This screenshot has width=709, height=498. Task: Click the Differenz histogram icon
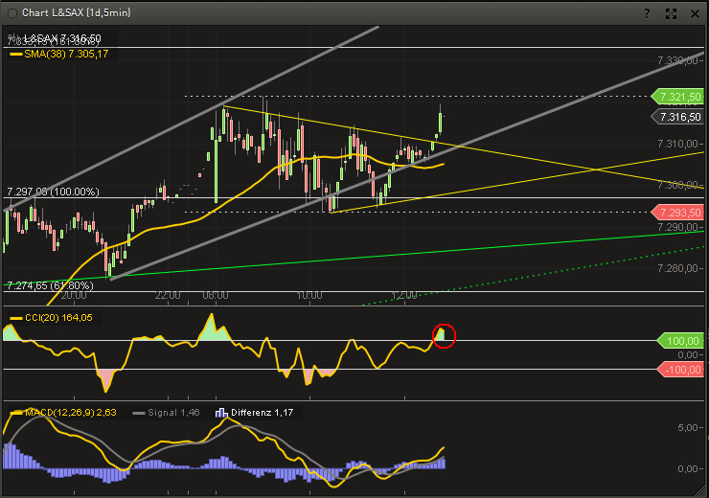[221, 412]
